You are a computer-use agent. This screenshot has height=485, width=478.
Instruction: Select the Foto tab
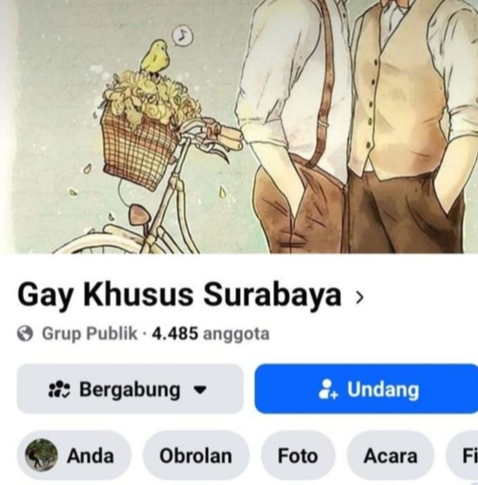[x=298, y=456]
